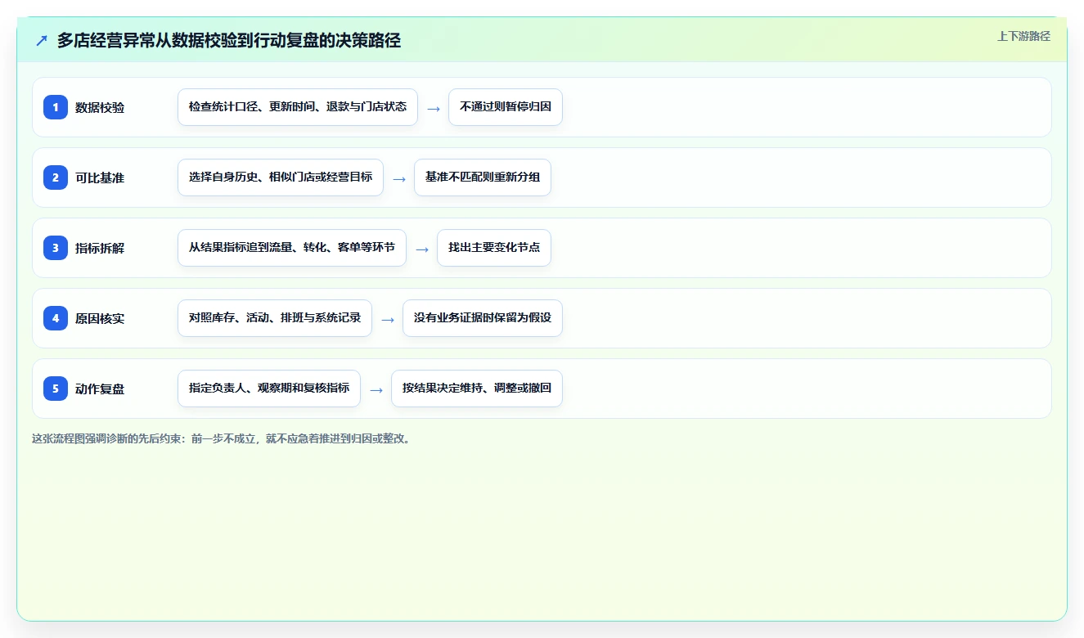
Task: Click the arrow in the 数据校验 row
Action: tap(434, 108)
